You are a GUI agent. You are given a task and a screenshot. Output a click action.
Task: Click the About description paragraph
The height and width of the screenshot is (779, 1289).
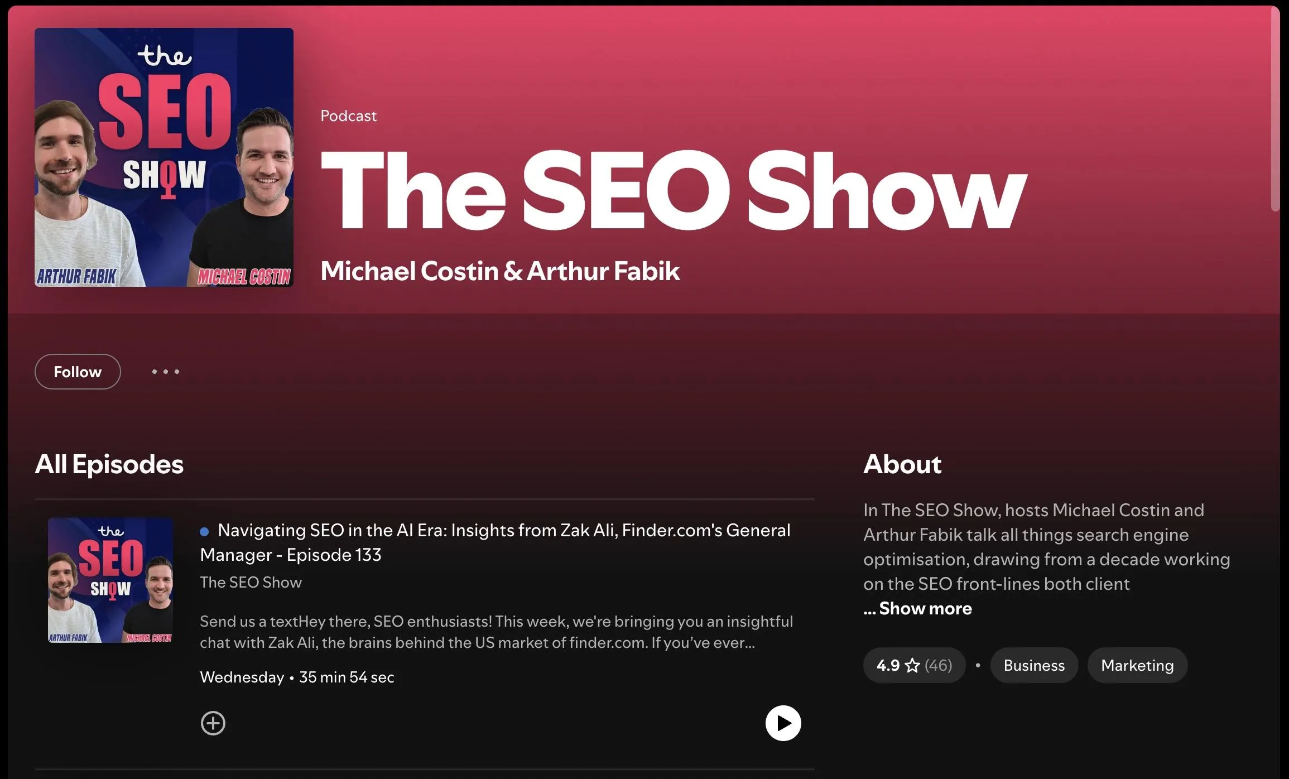1047,547
